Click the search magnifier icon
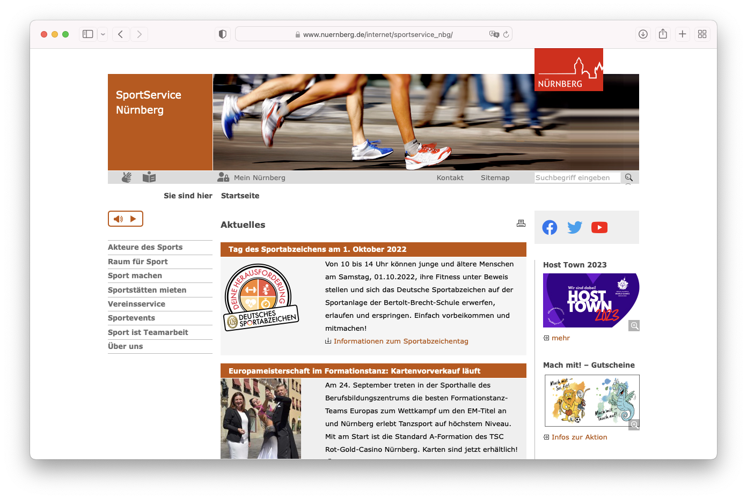747x499 pixels. click(629, 177)
